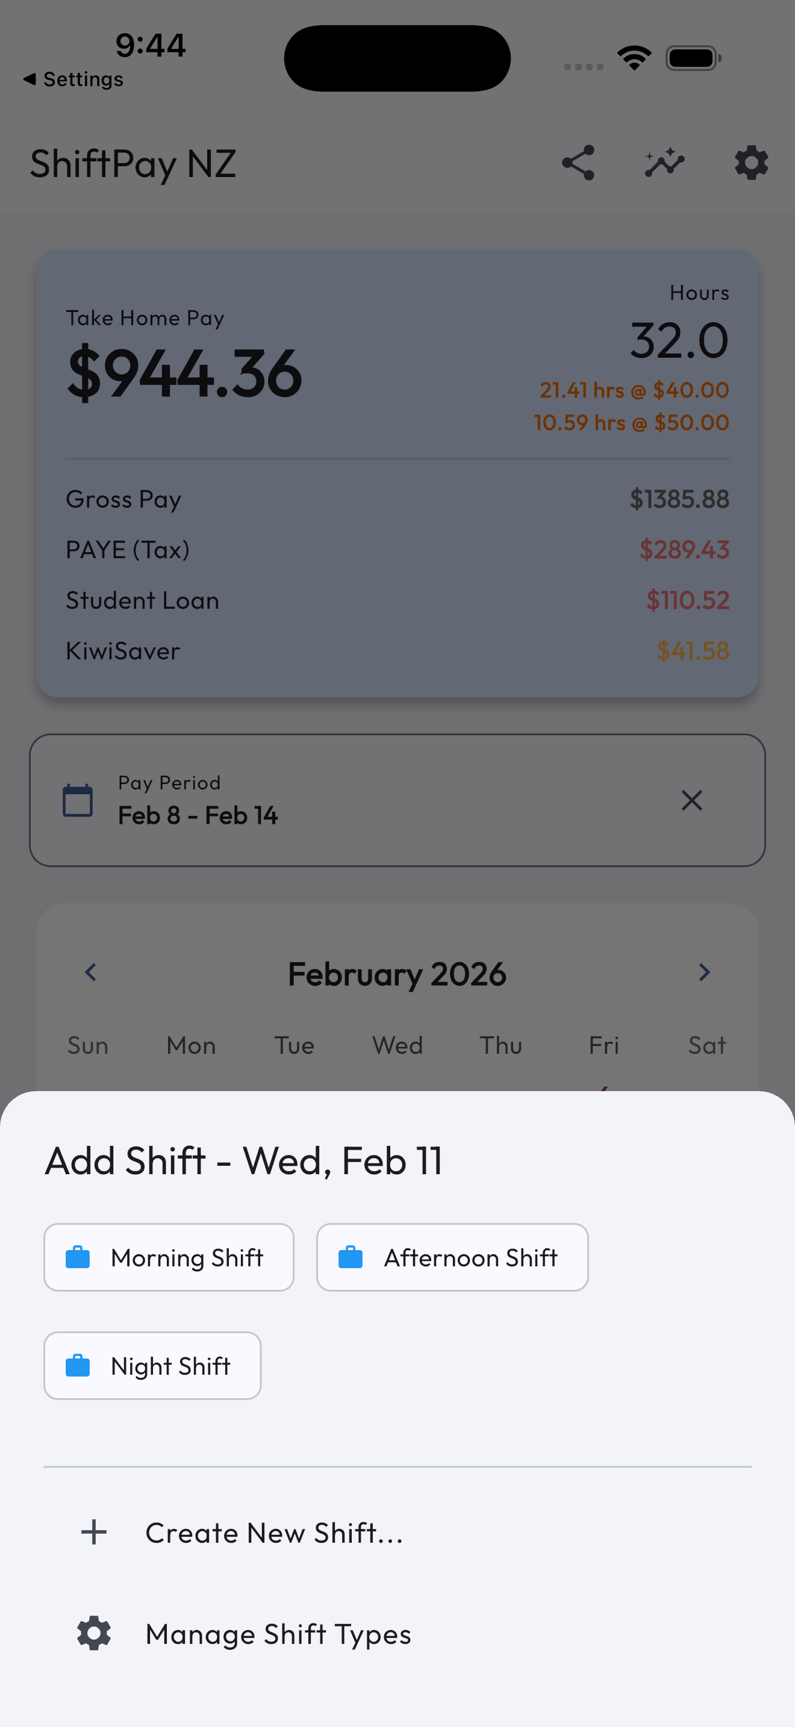
Task: Open settings gear in top bar
Action: 751,163
